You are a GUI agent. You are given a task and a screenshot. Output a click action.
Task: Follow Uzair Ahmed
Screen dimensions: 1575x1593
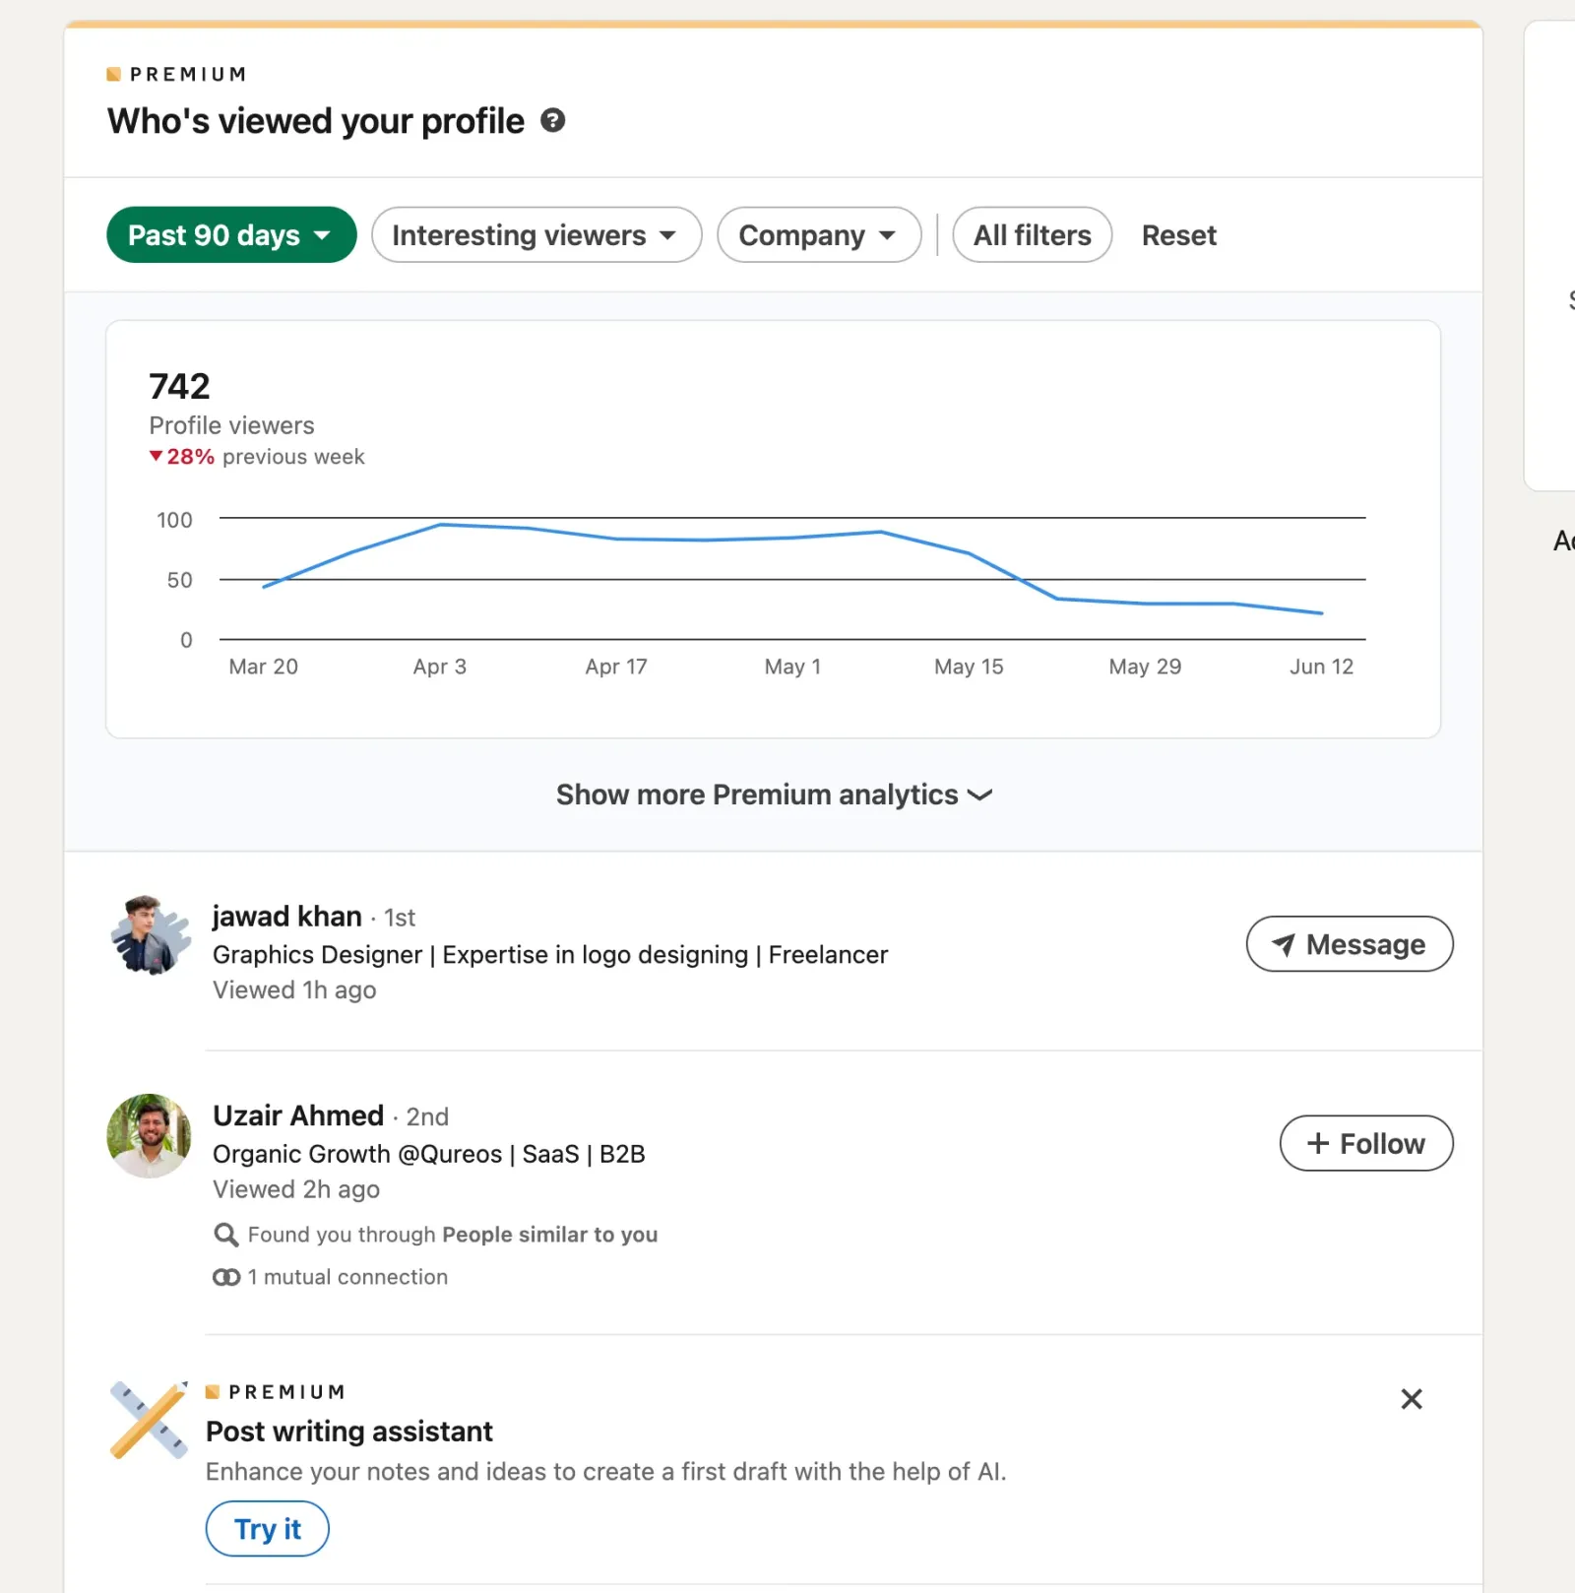(1366, 1143)
